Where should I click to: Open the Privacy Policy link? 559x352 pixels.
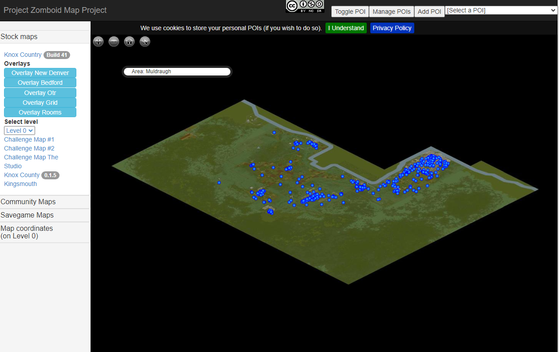(392, 28)
